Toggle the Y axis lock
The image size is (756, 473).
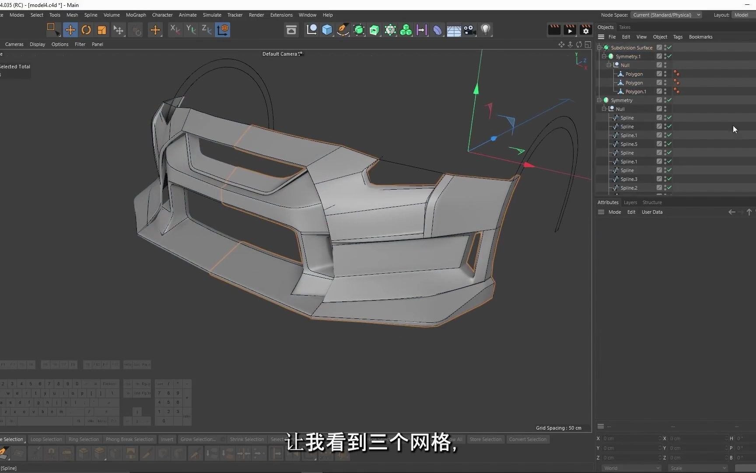pyautogui.click(x=191, y=30)
